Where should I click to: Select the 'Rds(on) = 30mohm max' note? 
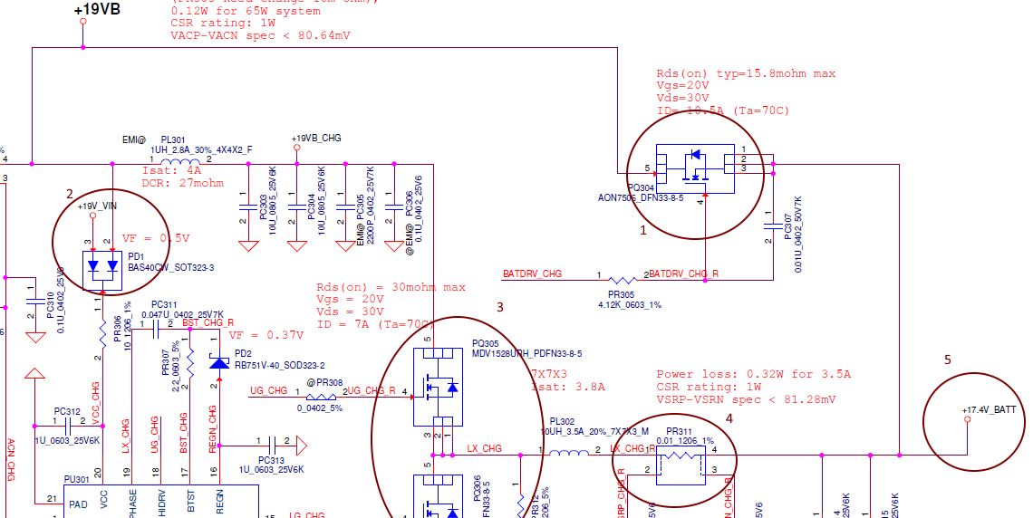[x=391, y=287]
